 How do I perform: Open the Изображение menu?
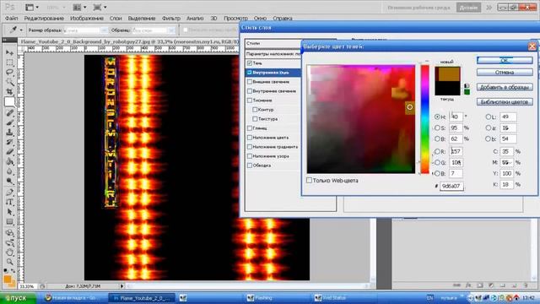[87, 18]
